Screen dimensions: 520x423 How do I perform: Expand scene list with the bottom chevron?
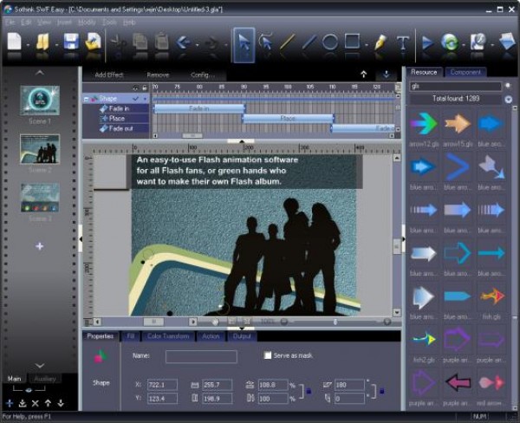click(x=40, y=366)
